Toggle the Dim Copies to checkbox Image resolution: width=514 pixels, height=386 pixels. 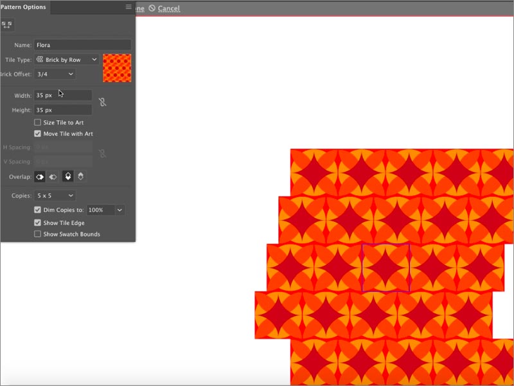coord(38,210)
